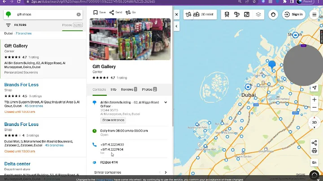
Task: View the Gift Gallery shop photo
Action: click(x=130, y=39)
